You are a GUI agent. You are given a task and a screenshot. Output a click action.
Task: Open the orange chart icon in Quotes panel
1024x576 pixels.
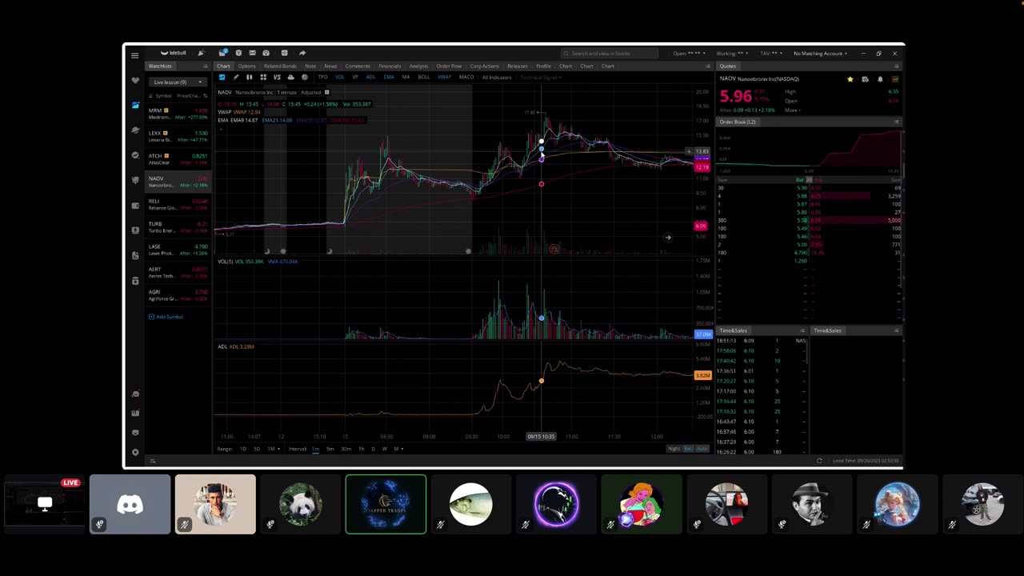pos(895,79)
